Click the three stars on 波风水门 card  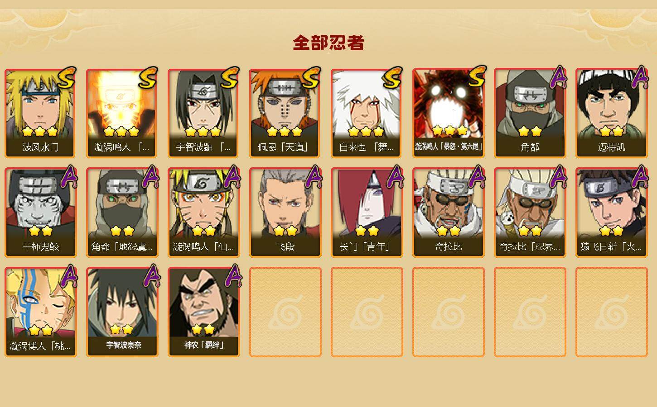(x=40, y=132)
